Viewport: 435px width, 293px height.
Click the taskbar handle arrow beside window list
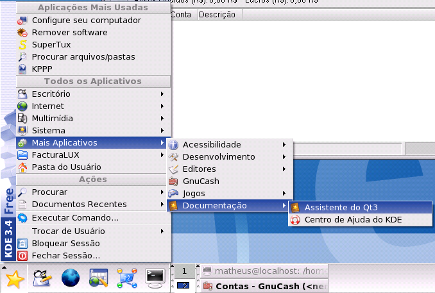tap(198, 266)
